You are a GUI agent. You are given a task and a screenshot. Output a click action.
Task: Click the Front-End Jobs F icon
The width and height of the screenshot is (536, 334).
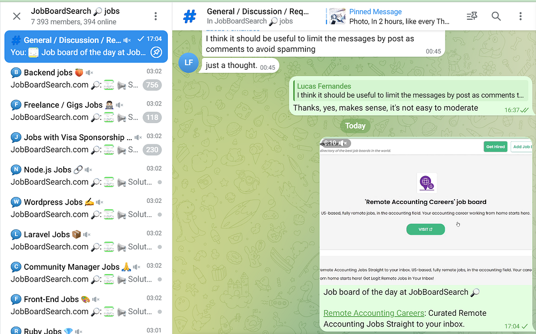[16, 299]
